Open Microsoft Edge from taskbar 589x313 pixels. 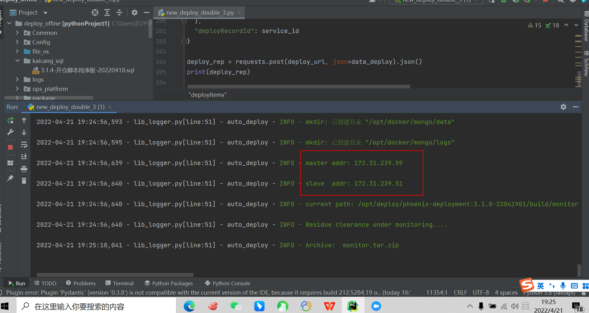pos(189,306)
